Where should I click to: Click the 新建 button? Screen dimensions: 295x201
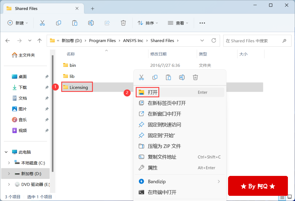(x=18, y=23)
